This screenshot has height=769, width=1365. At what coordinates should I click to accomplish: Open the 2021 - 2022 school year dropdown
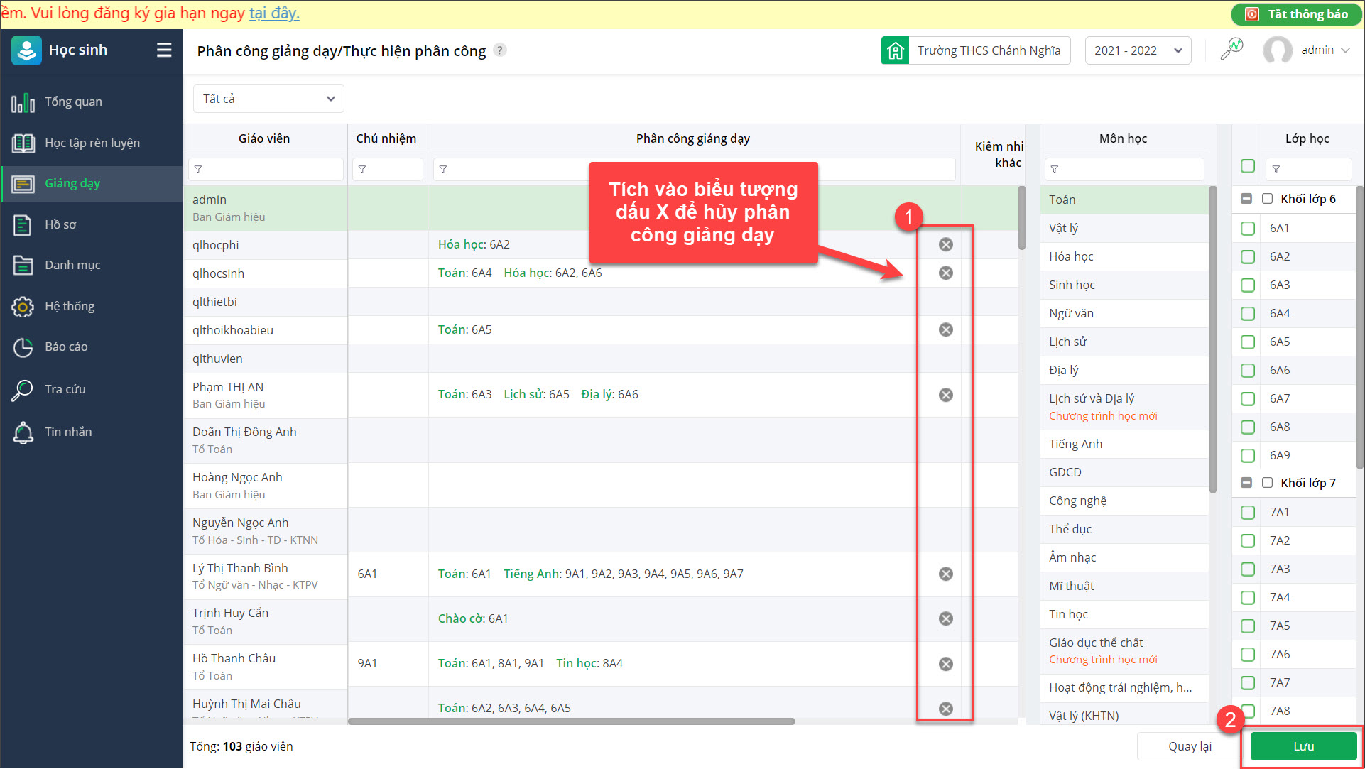[1137, 50]
